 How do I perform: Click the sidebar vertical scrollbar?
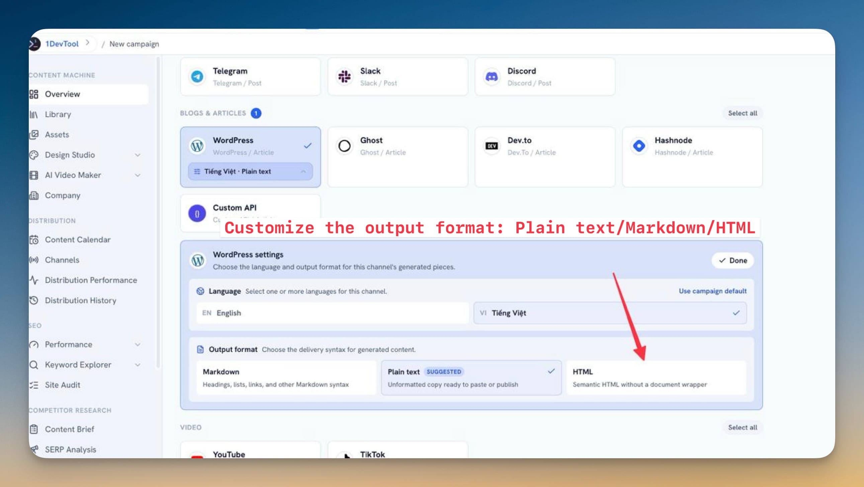(x=158, y=213)
